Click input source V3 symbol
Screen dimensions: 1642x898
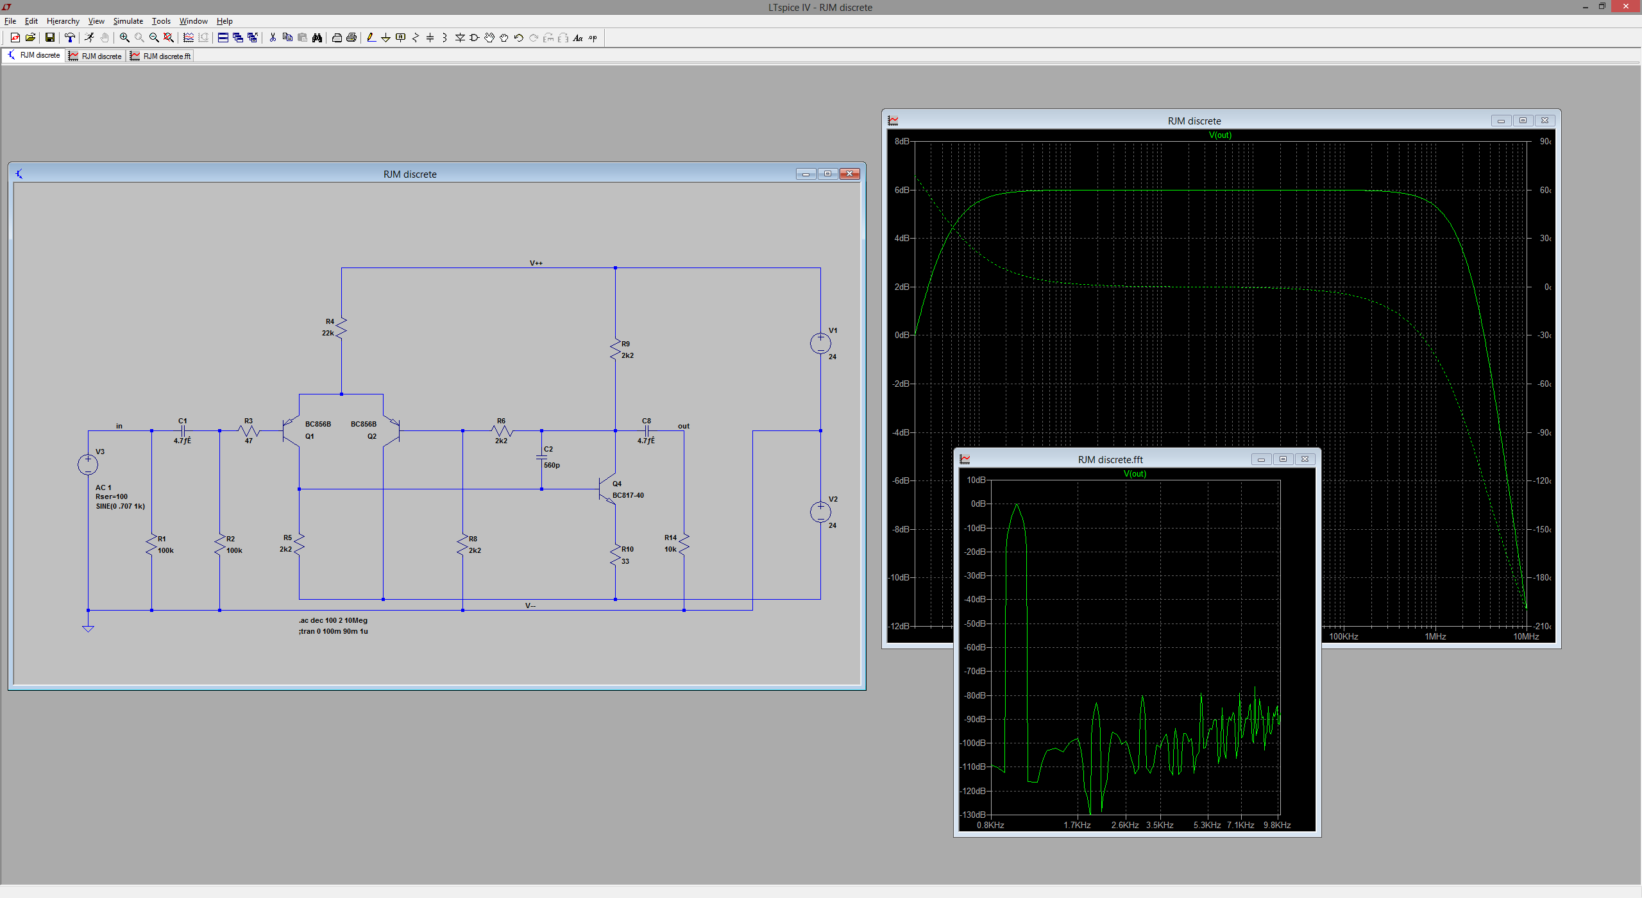tap(88, 464)
